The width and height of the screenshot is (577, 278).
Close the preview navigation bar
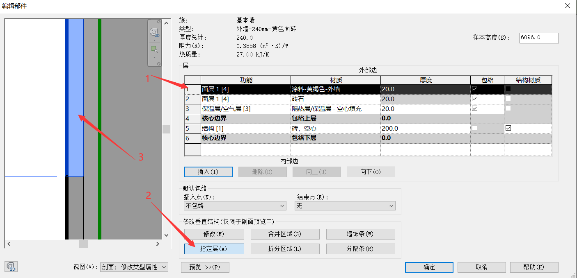pos(159,22)
